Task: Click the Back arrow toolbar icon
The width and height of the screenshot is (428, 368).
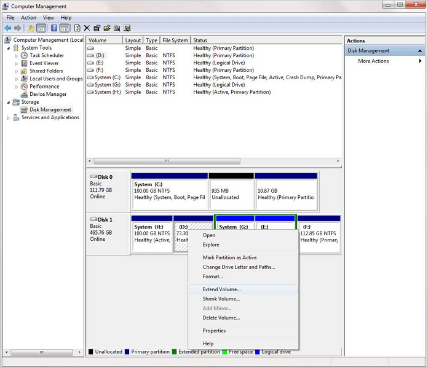Action: (8, 28)
